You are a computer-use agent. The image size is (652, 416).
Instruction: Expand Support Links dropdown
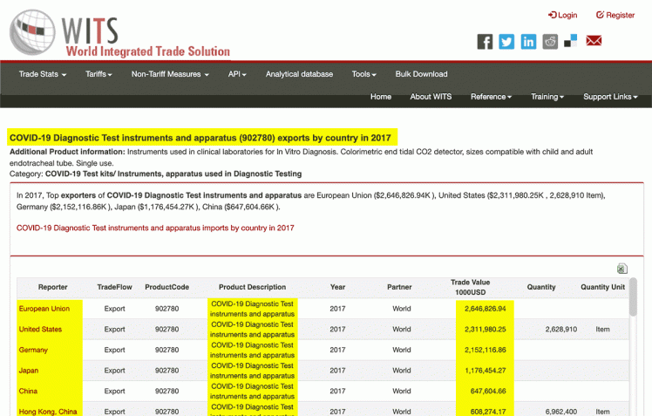pos(610,97)
